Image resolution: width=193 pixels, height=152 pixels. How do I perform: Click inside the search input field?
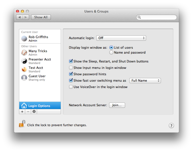158,17
